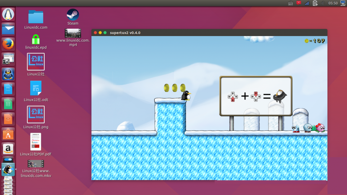
Task: Open the network signal indicator
Action: pyautogui.click(x=307, y=3)
